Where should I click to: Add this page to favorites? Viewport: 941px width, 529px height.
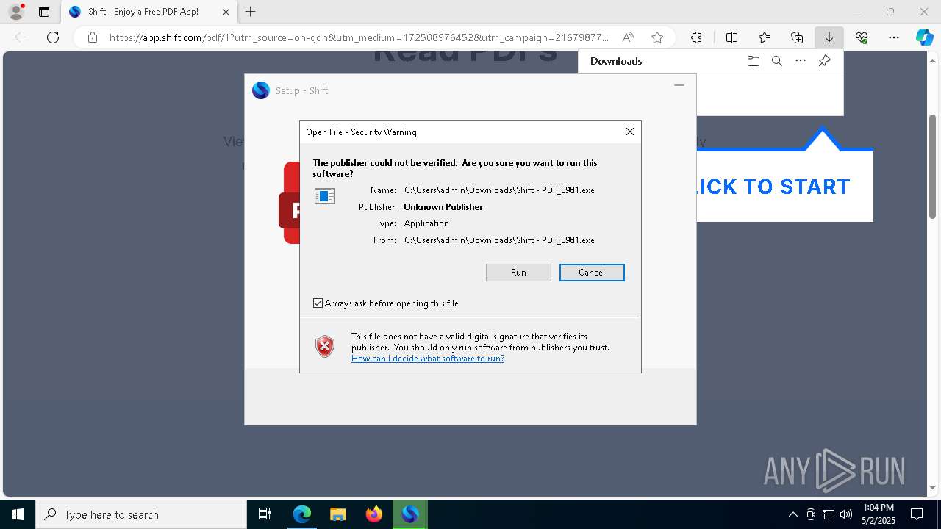(x=657, y=37)
